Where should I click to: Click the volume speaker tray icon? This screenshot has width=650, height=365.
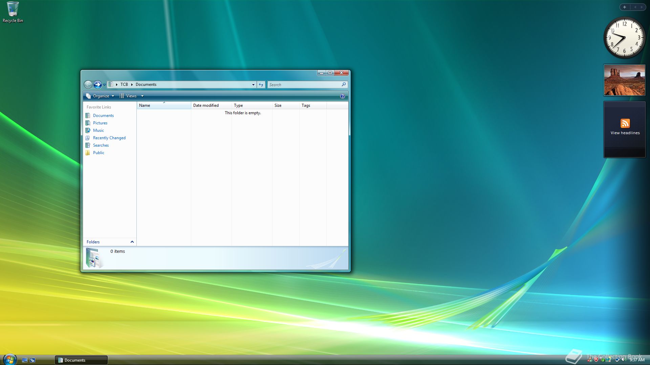pos(624,360)
